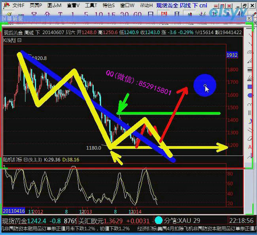The width and height of the screenshot is (257, 235).
Task: Open the 窗口W menu
Action: tap(127, 6)
